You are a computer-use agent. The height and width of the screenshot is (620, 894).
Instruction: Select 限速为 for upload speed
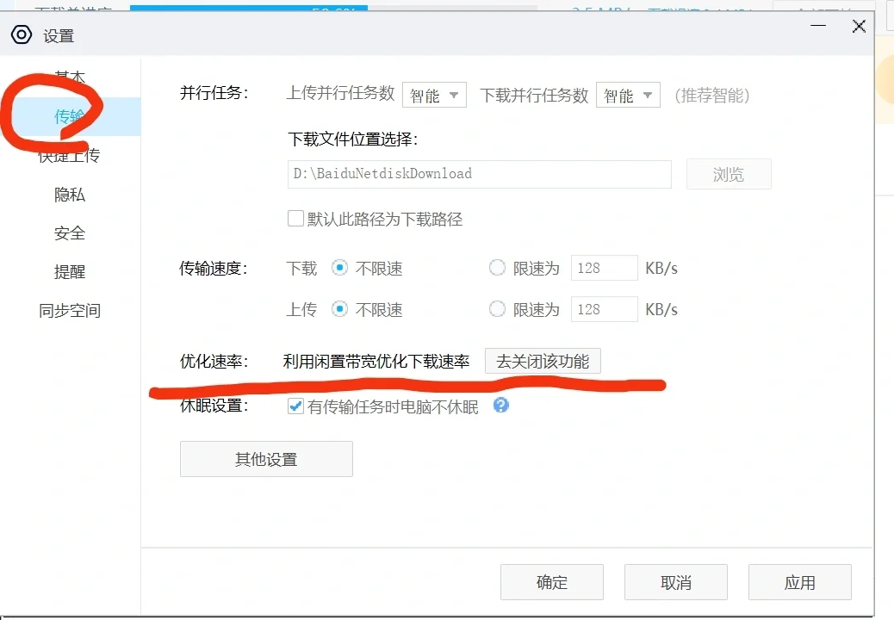[497, 309]
